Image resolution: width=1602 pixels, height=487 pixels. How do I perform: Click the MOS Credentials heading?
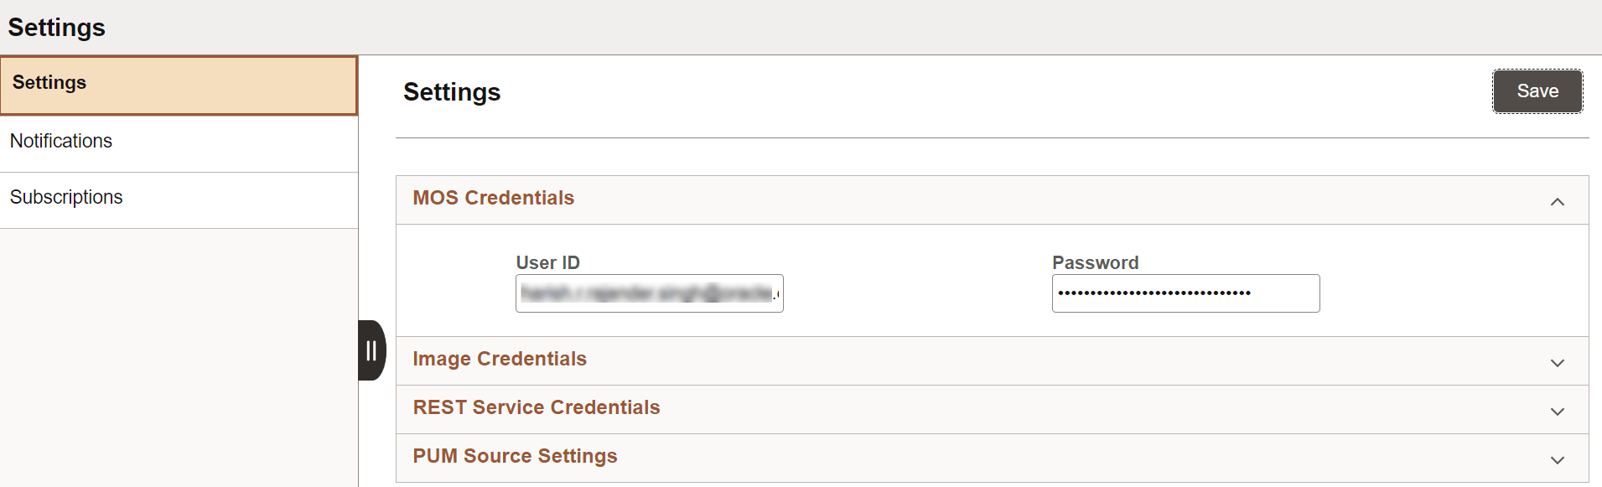click(493, 198)
